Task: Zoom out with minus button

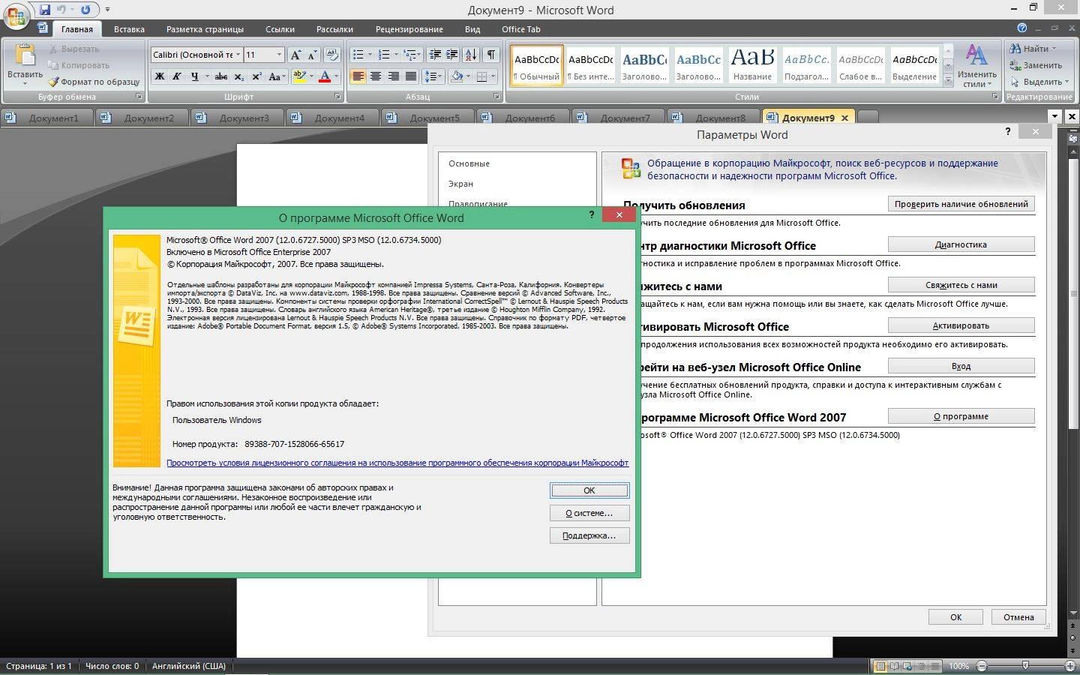Action: (982, 666)
